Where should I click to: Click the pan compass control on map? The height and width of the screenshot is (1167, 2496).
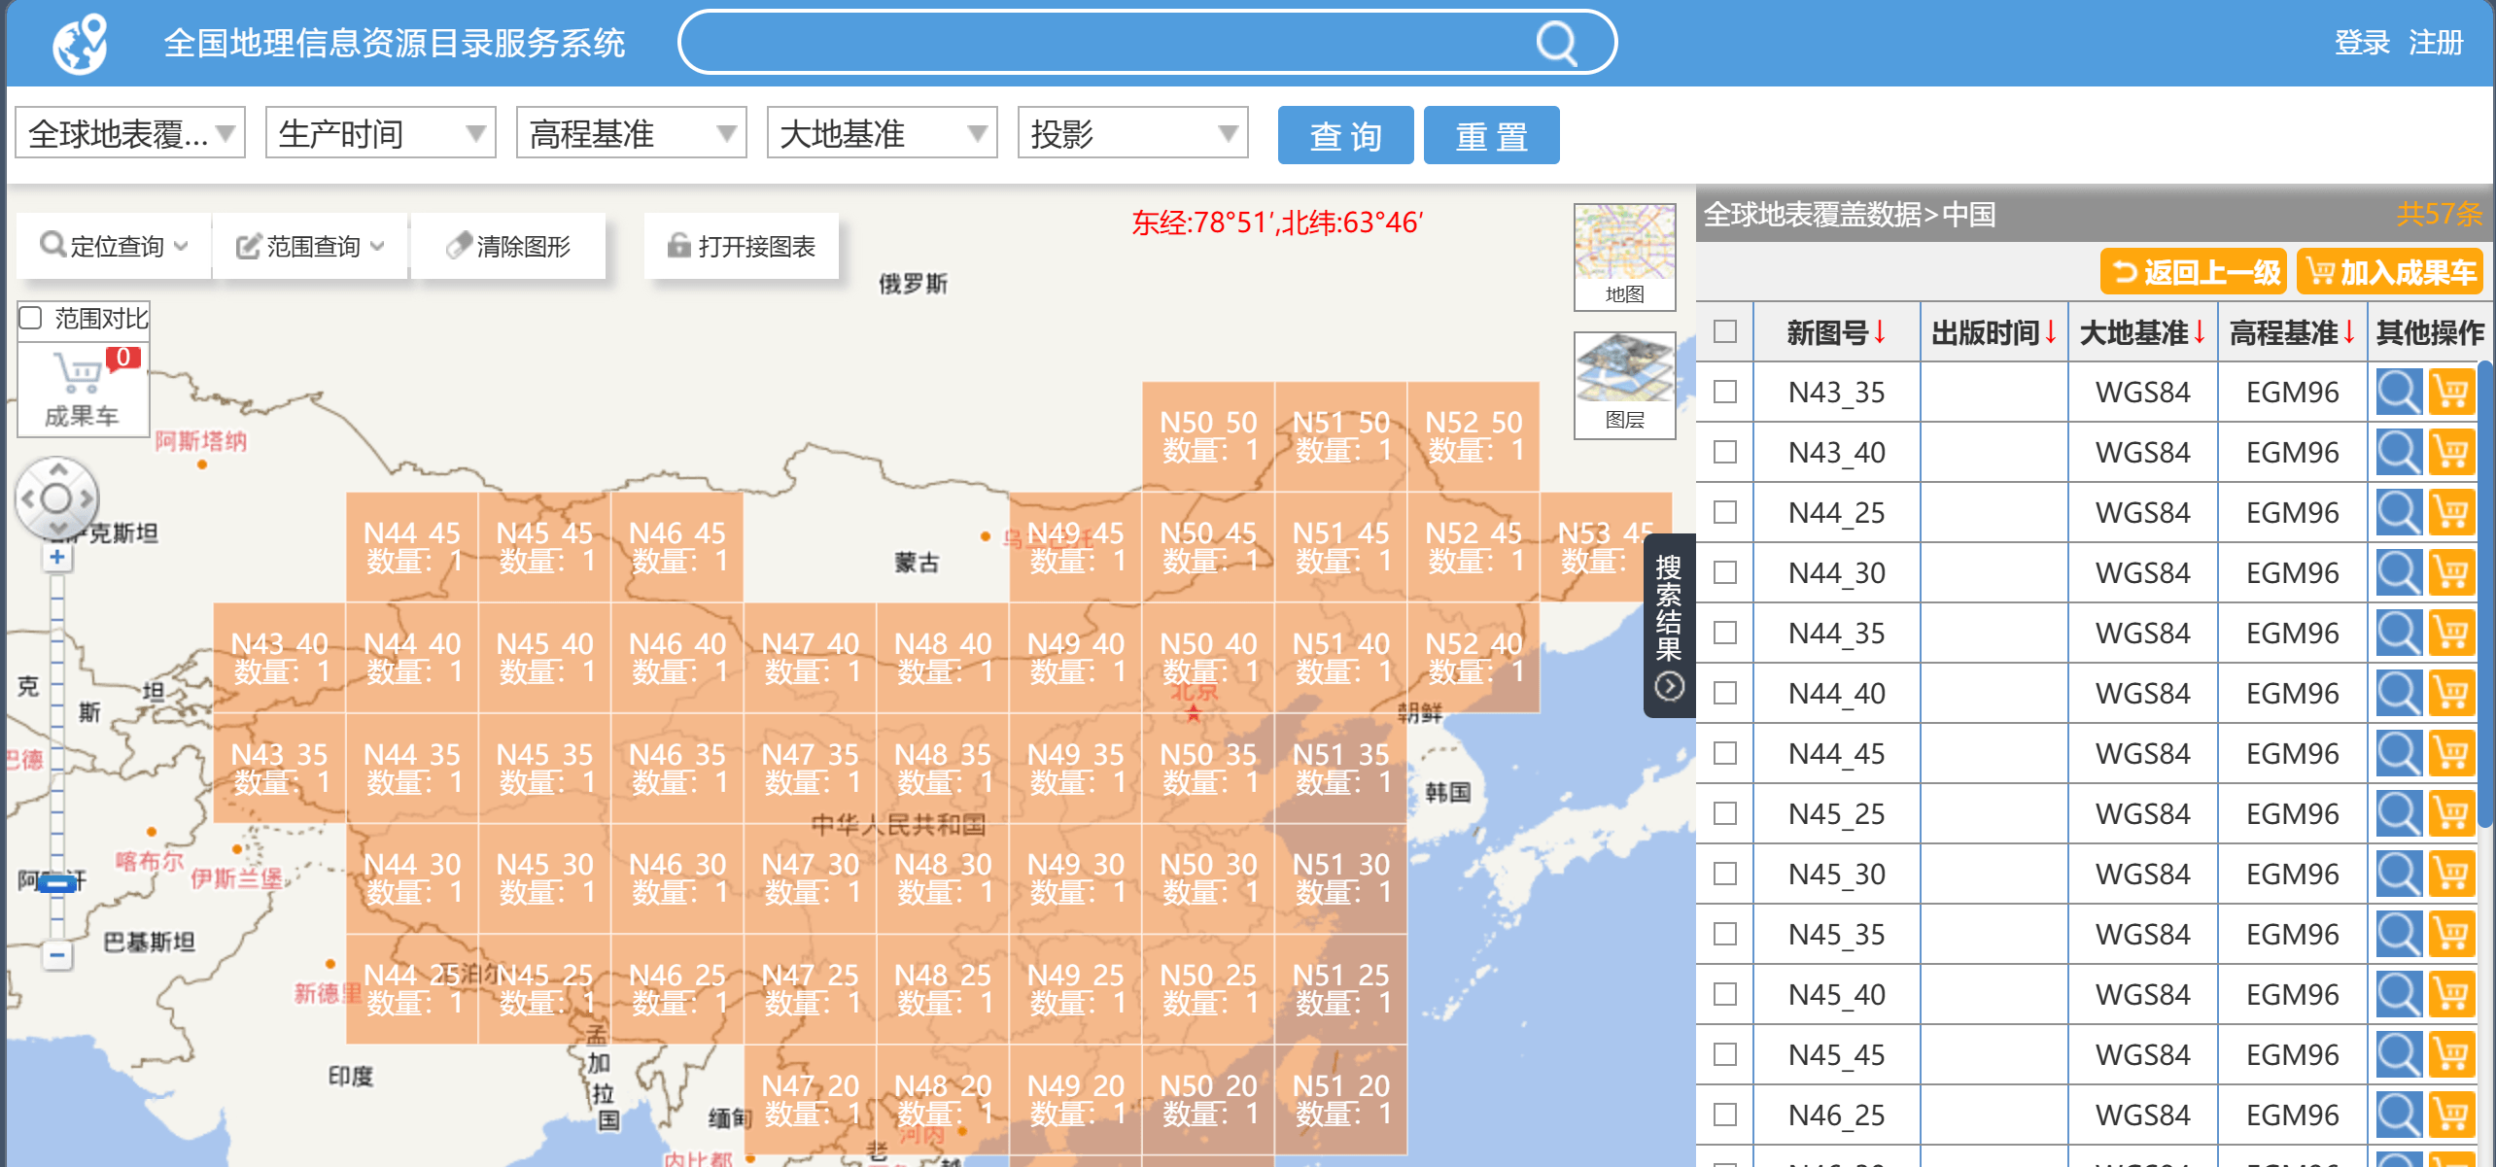[x=57, y=498]
